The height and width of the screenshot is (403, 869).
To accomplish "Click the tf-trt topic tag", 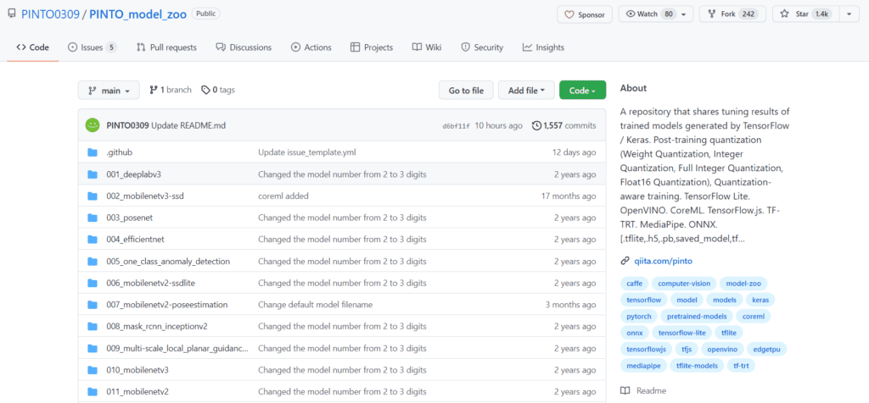I will tap(740, 366).
